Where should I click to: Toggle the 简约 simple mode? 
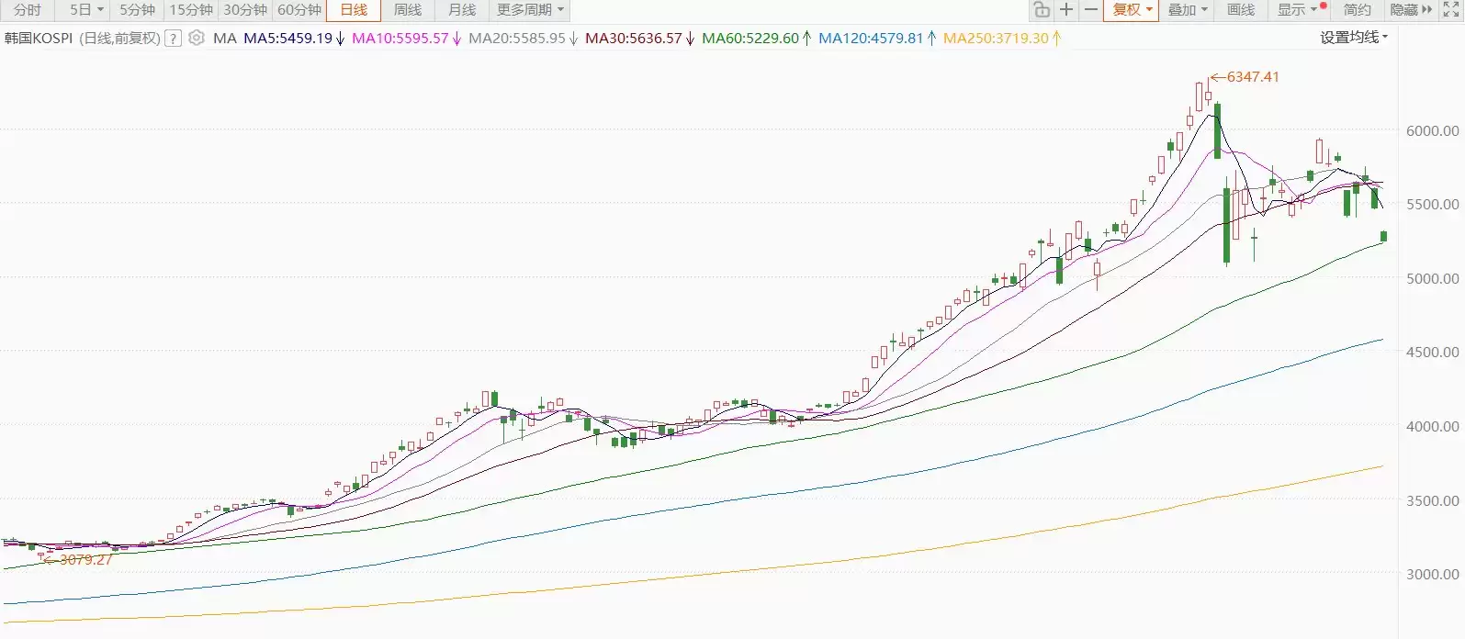point(1357,10)
